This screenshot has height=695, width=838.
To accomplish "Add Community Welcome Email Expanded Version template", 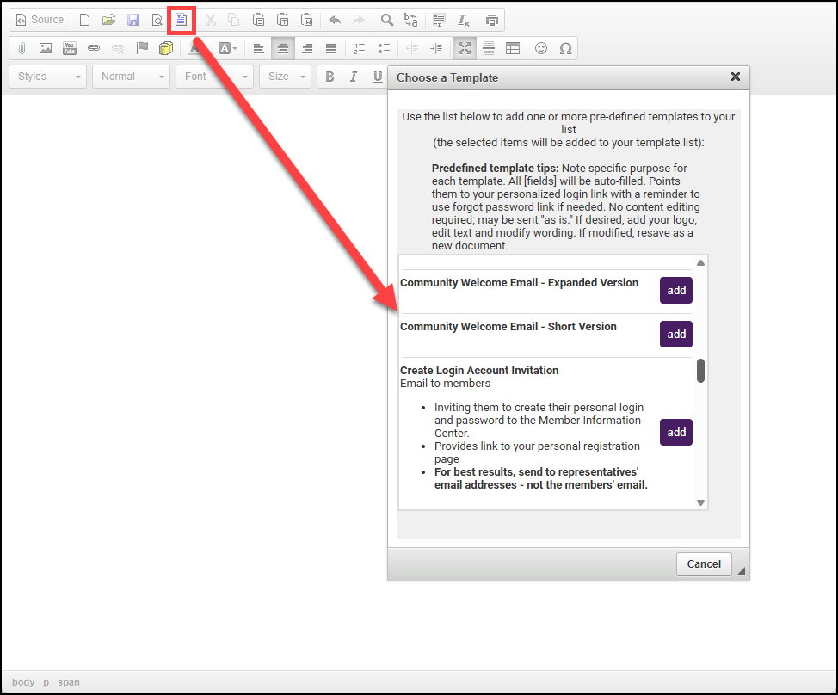I will tap(675, 291).
